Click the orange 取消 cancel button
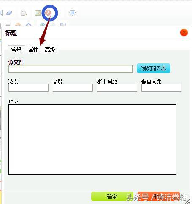 click(x=159, y=196)
